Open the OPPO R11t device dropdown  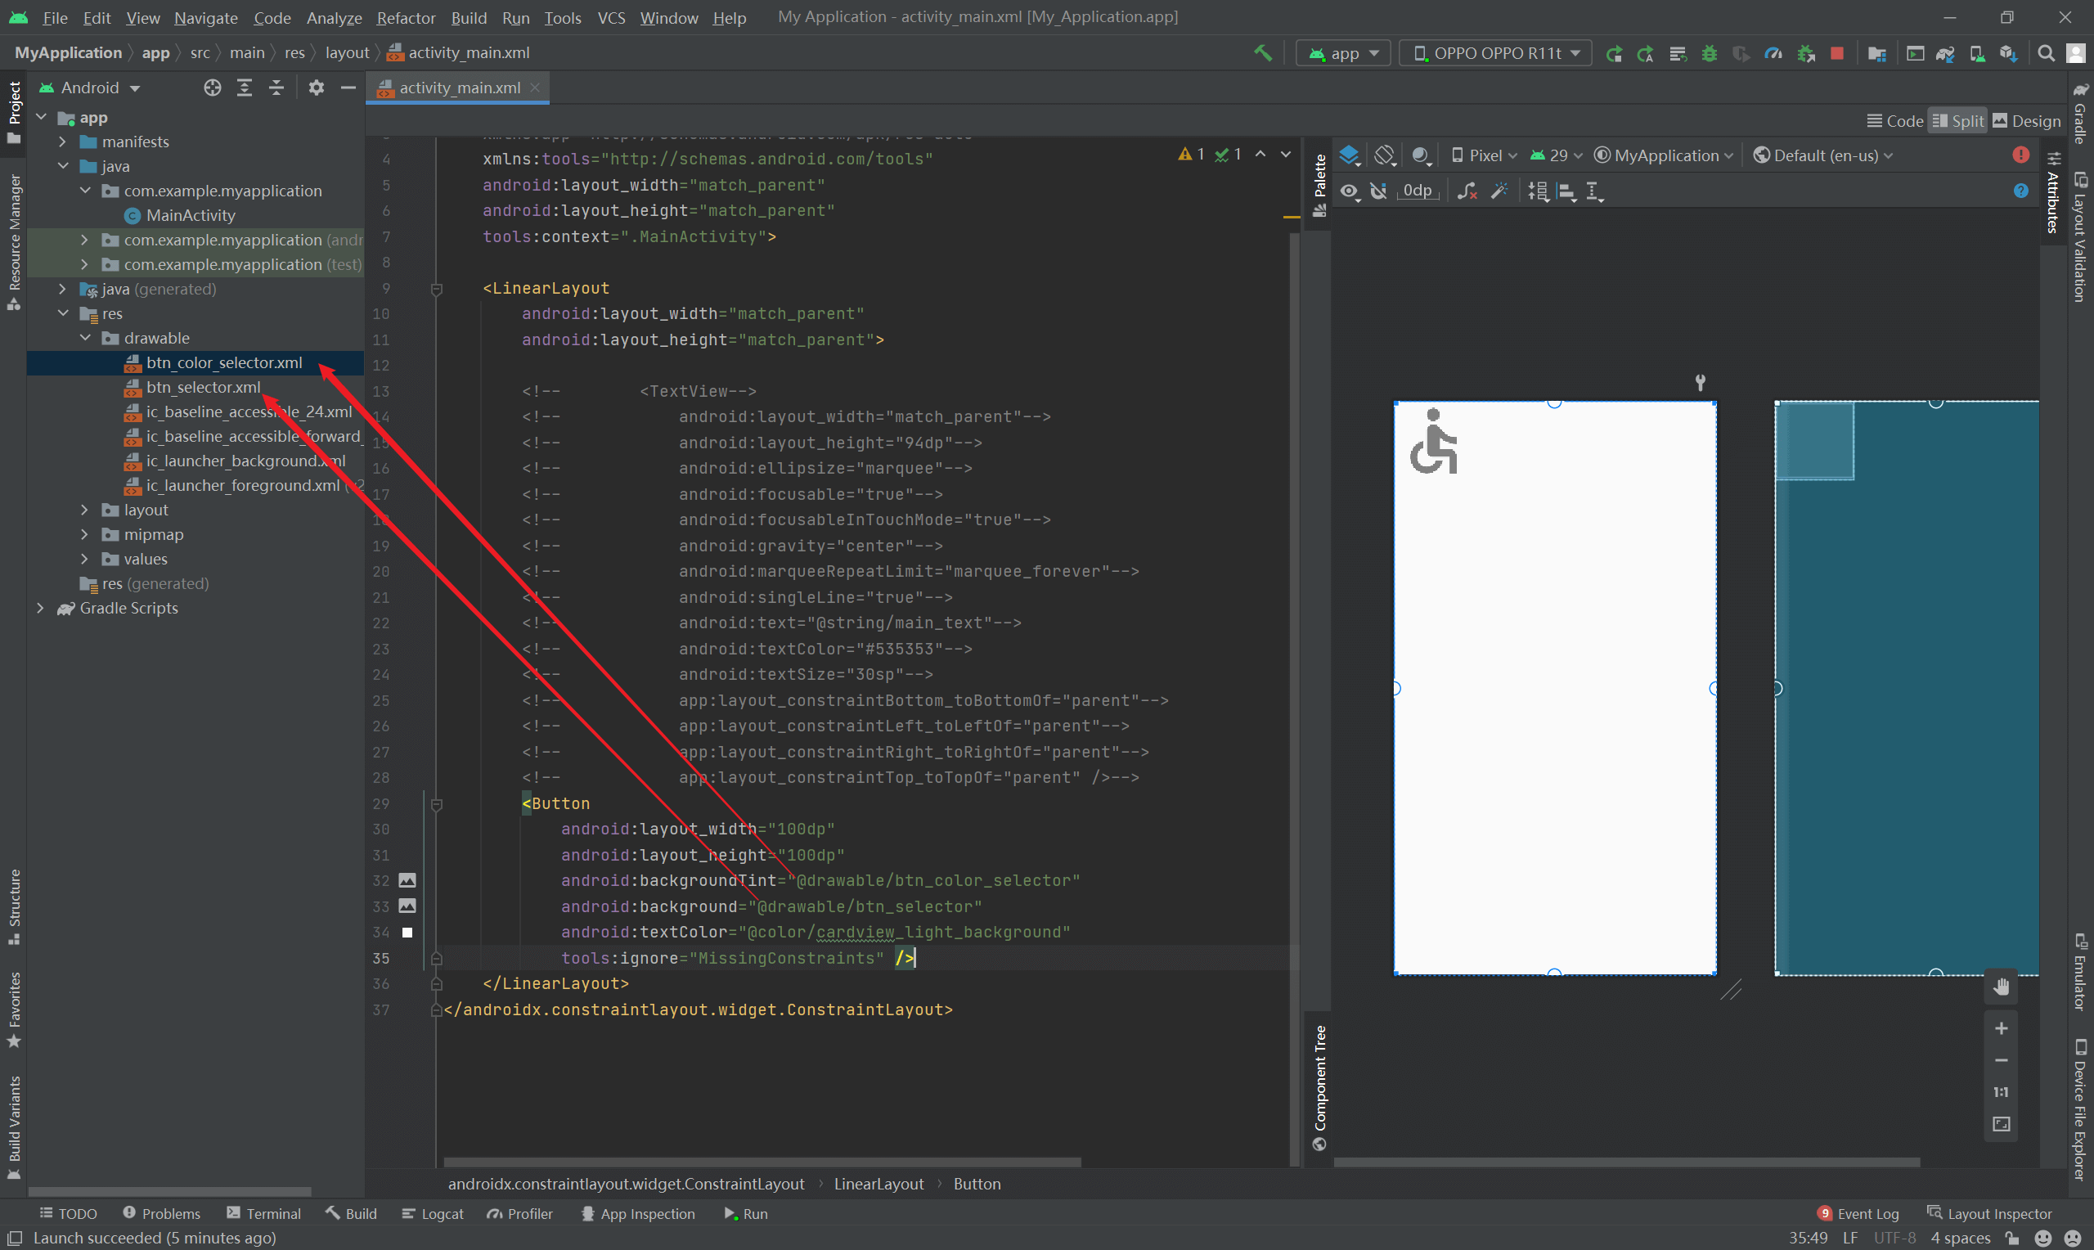coord(1495,53)
